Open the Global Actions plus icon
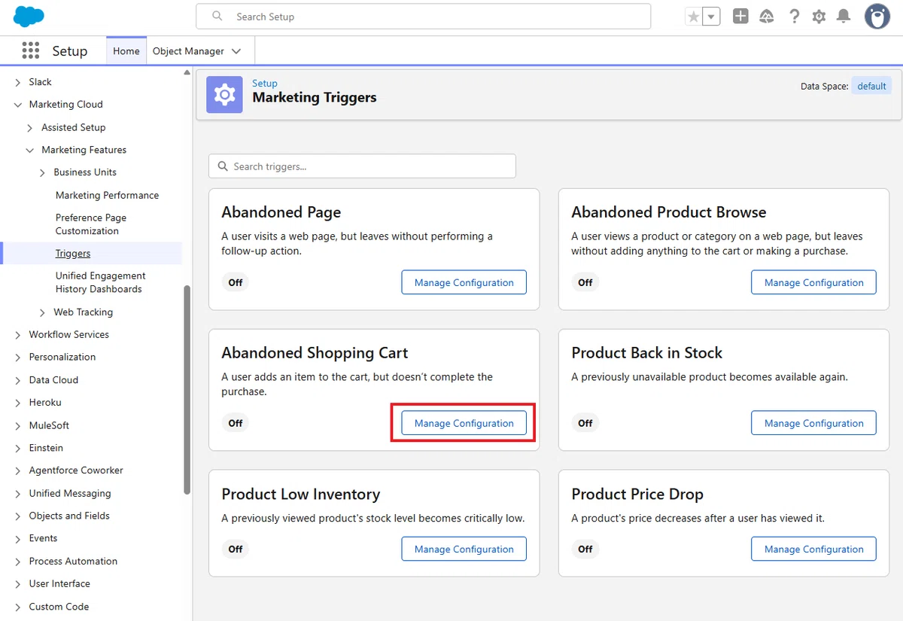903x621 pixels. [740, 16]
